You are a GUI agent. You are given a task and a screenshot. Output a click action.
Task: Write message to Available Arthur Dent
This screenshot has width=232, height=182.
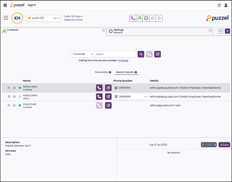[x=108, y=88]
